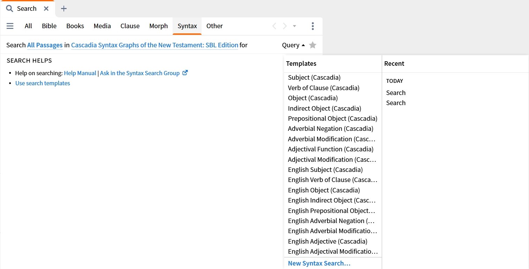Open the hamburger panel menu
The width and height of the screenshot is (529, 269).
10,26
